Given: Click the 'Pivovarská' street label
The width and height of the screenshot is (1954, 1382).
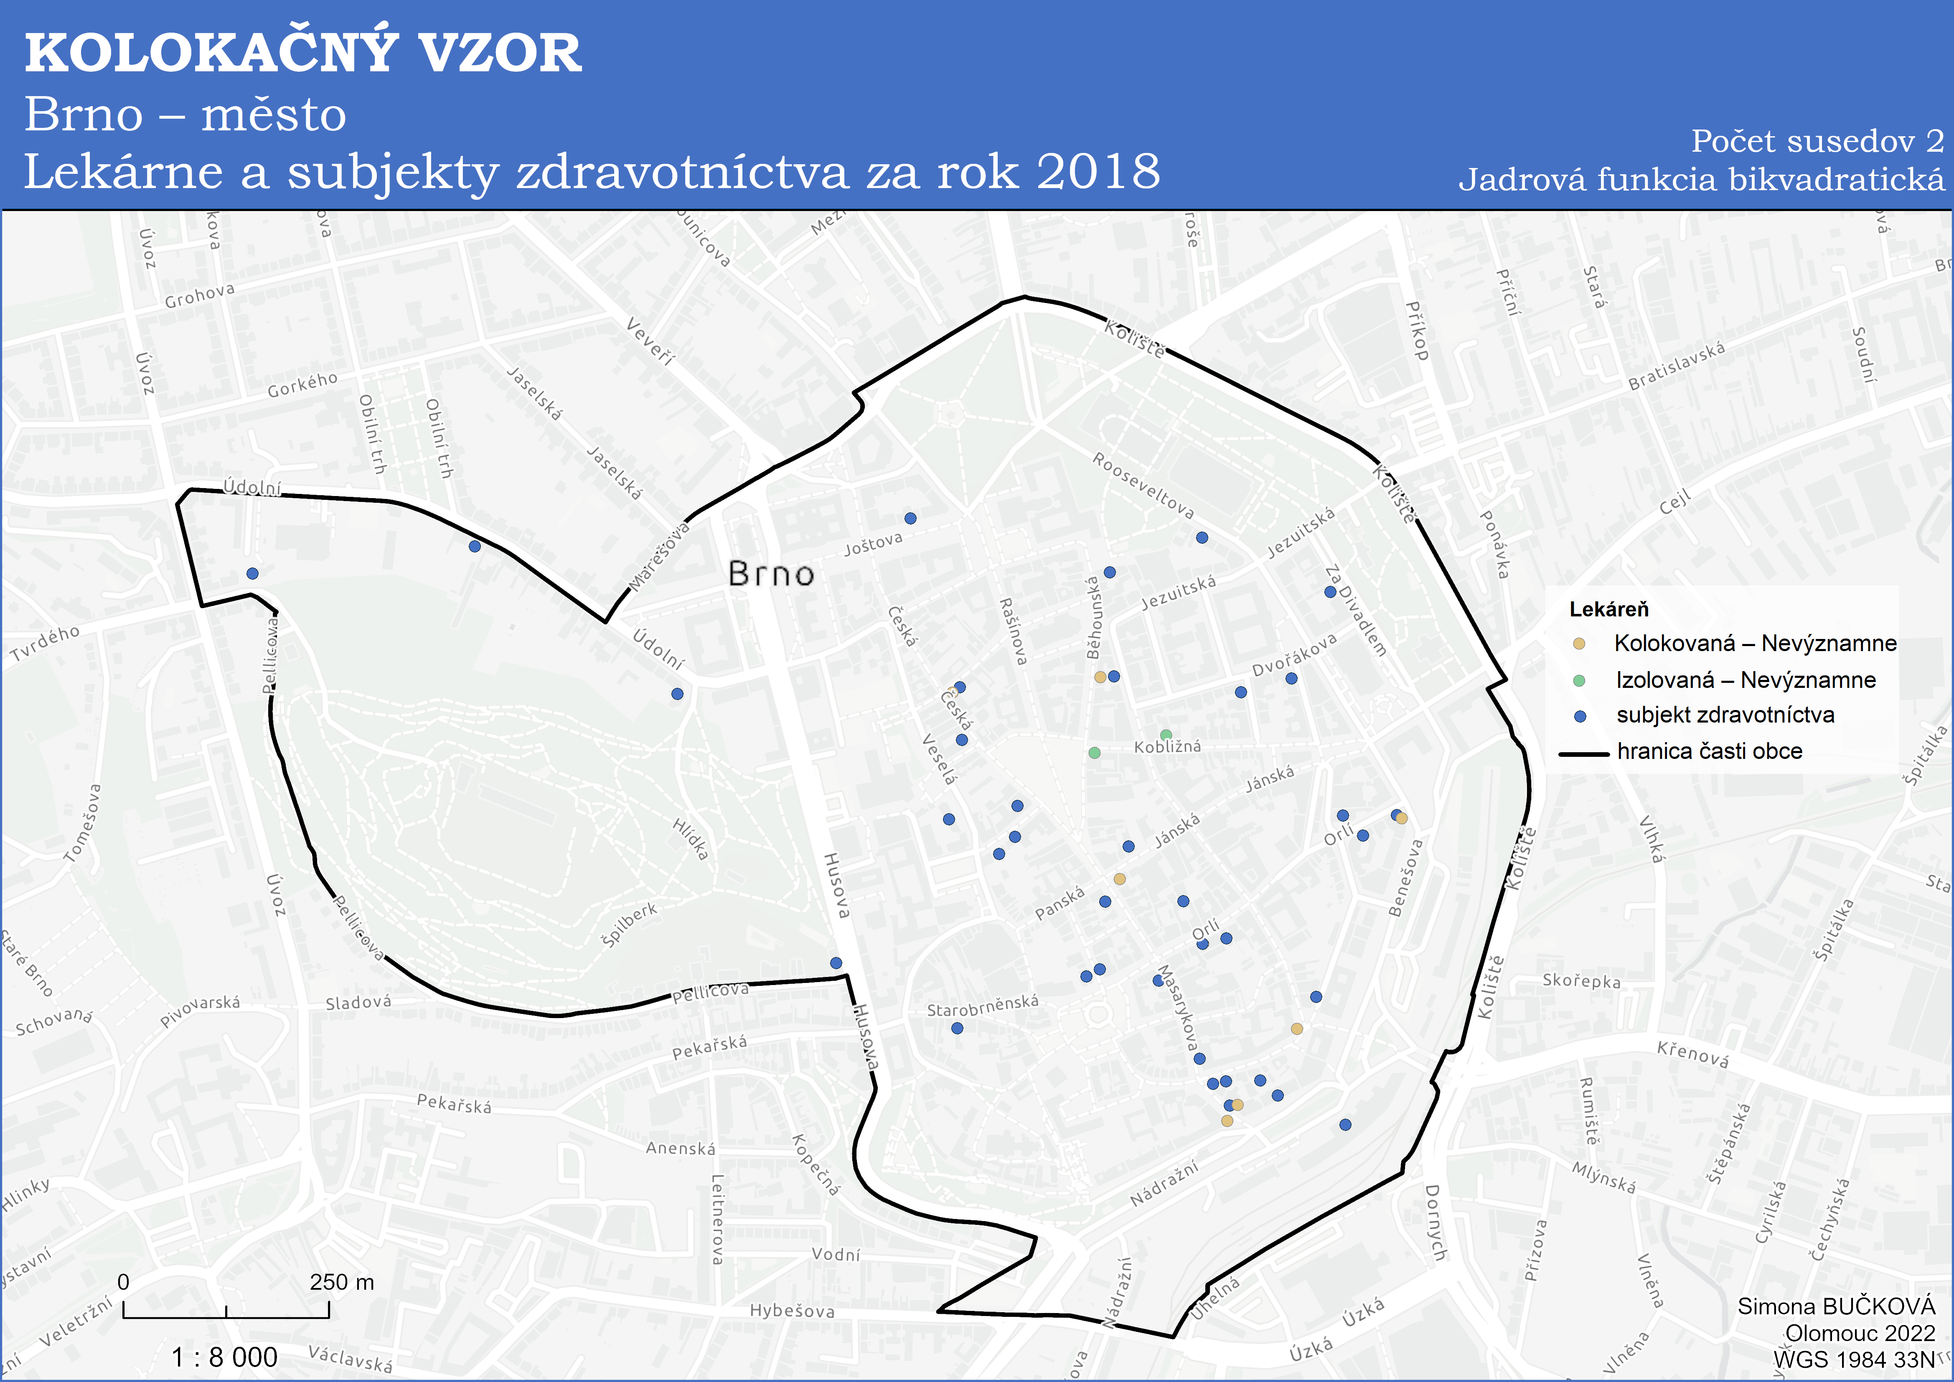Looking at the screenshot, I should tap(200, 1011).
